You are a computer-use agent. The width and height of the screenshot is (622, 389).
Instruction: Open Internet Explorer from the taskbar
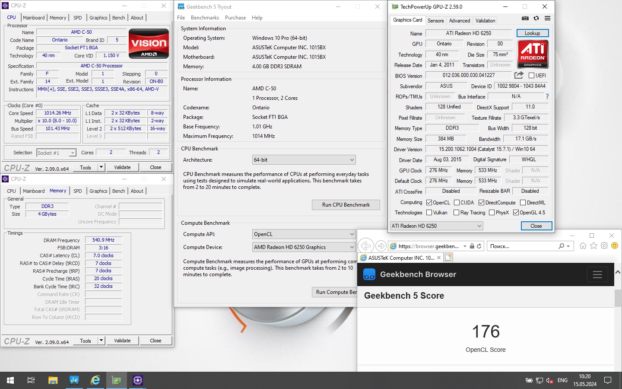[95, 380]
